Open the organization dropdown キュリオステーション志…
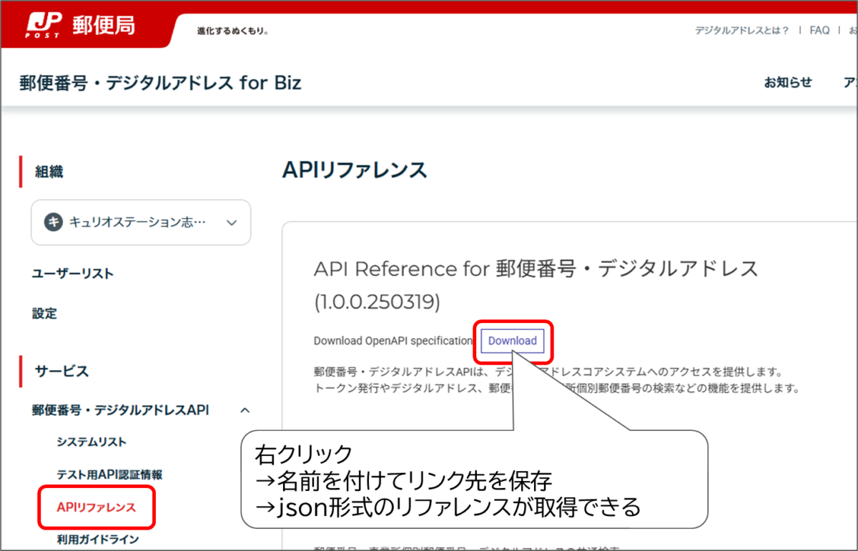Screen dimensions: 858x551 [x=141, y=222]
